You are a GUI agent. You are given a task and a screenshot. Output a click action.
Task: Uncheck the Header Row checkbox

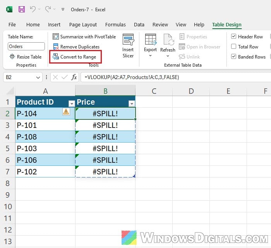pos(233,36)
